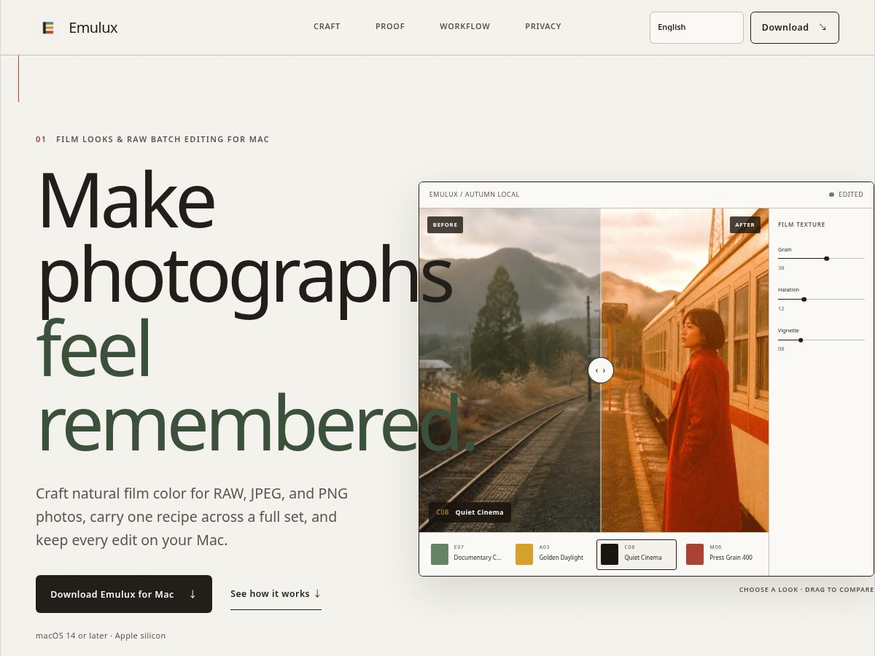Click the AFTER label on photo
The width and height of the screenshot is (875, 656).
click(745, 224)
